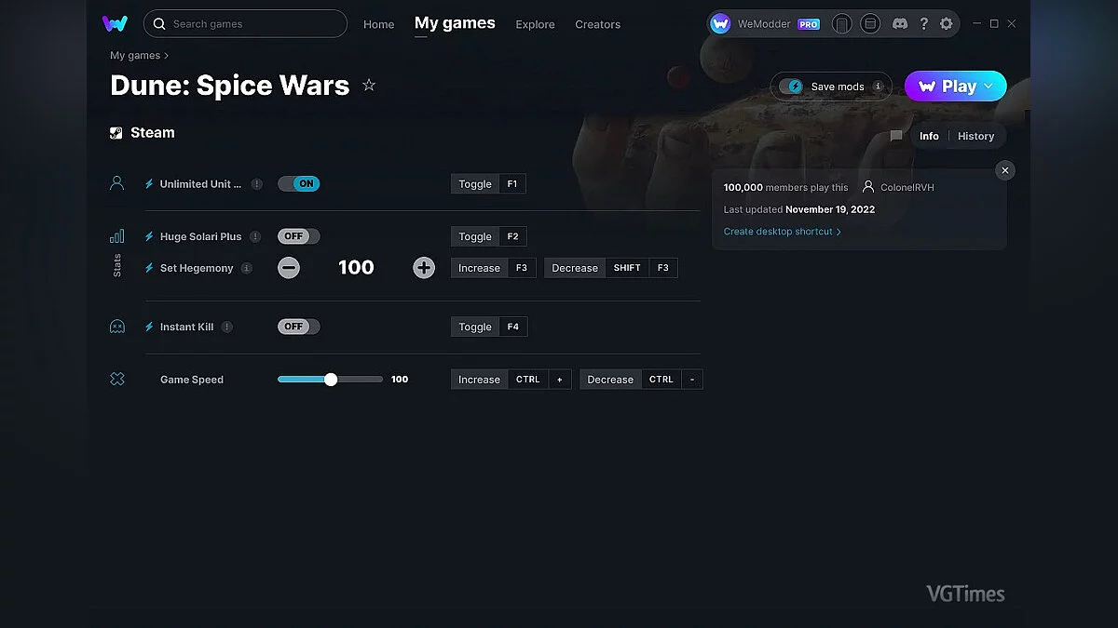Open settings gear icon

(x=947, y=24)
